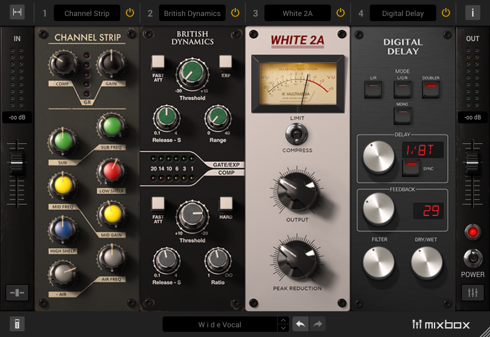The width and height of the screenshot is (490, 337).
Task: Open the Wide Vocal preset selector
Action: (x=220, y=324)
